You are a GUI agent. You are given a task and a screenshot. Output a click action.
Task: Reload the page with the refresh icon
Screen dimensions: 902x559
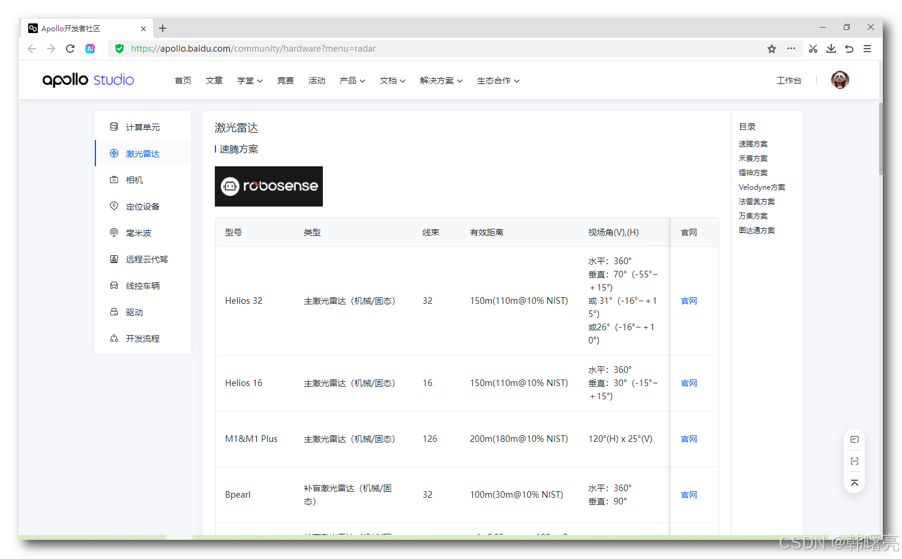click(70, 49)
